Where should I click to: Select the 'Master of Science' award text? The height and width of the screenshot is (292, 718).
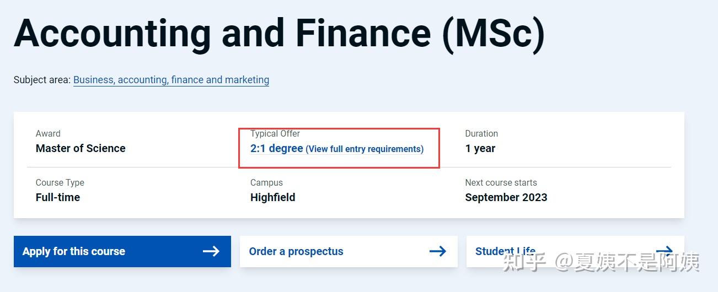point(81,148)
